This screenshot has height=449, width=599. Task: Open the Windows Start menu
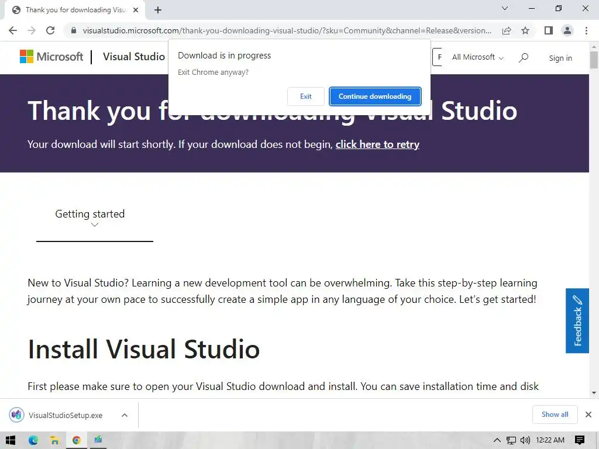coord(11,440)
